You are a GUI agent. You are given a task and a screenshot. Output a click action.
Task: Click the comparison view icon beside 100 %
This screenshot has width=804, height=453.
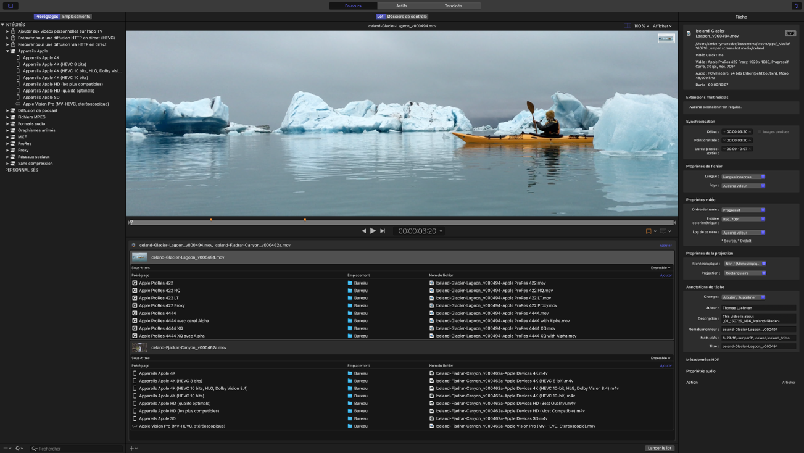pyautogui.click(x=628, y=26)
